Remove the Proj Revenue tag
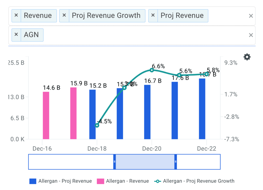Screen dimensions: 263x190 [153, 15]
